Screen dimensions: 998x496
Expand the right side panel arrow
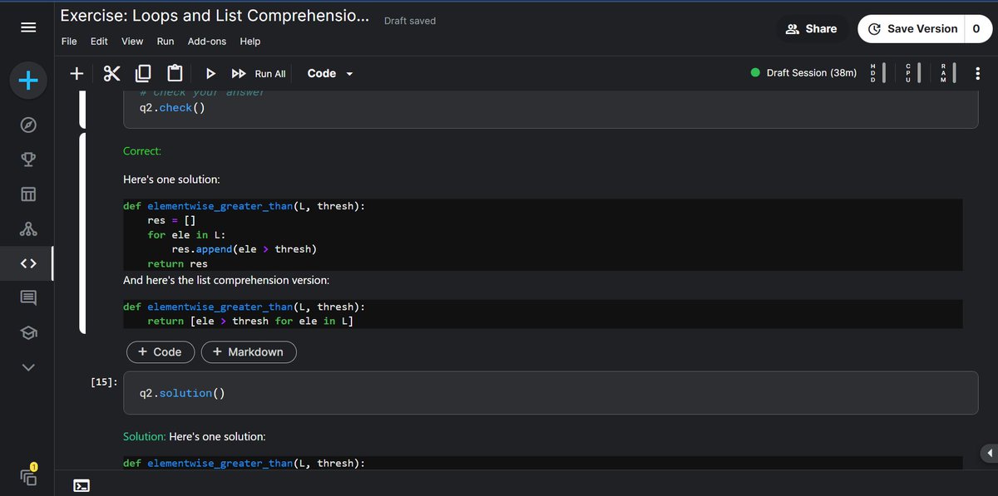point(989,453)
